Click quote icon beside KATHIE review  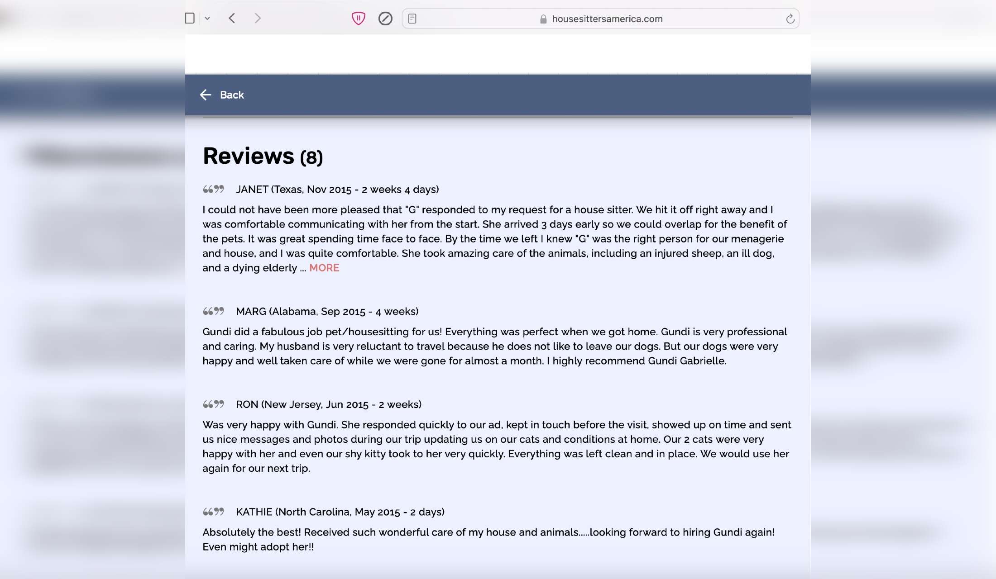coord(213,512)
